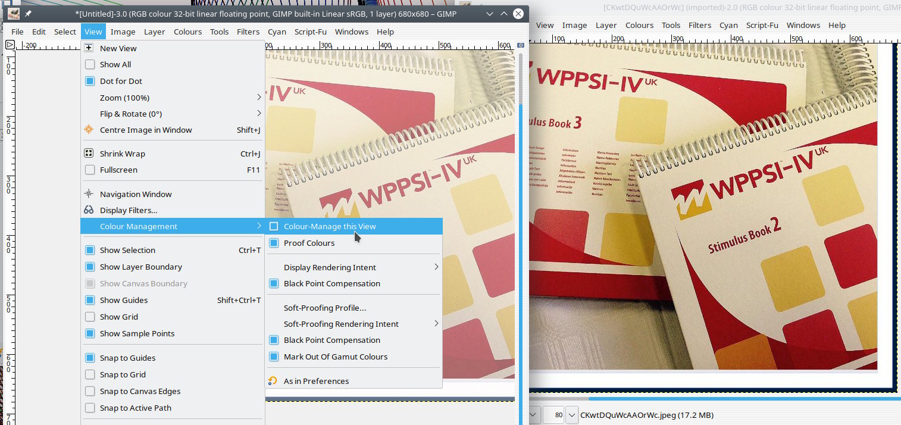Enable Snap to Grid
This screenshot has height=425, width=901.
(x=90, y=374)
